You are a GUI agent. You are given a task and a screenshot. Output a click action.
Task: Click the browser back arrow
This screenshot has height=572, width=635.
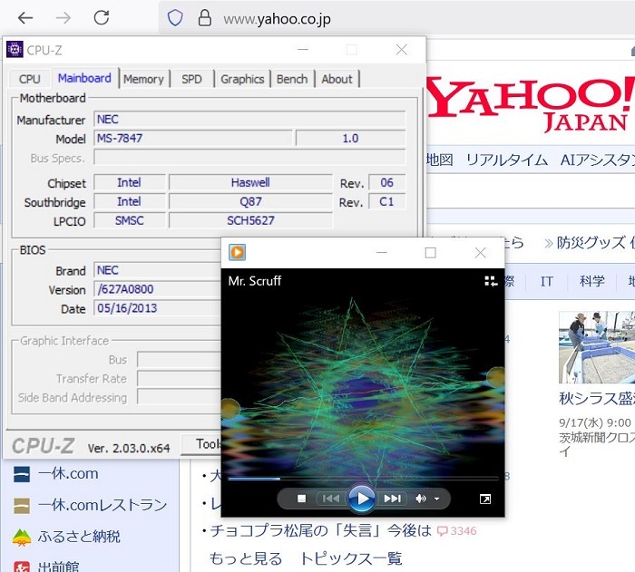(x=25, y=17)
